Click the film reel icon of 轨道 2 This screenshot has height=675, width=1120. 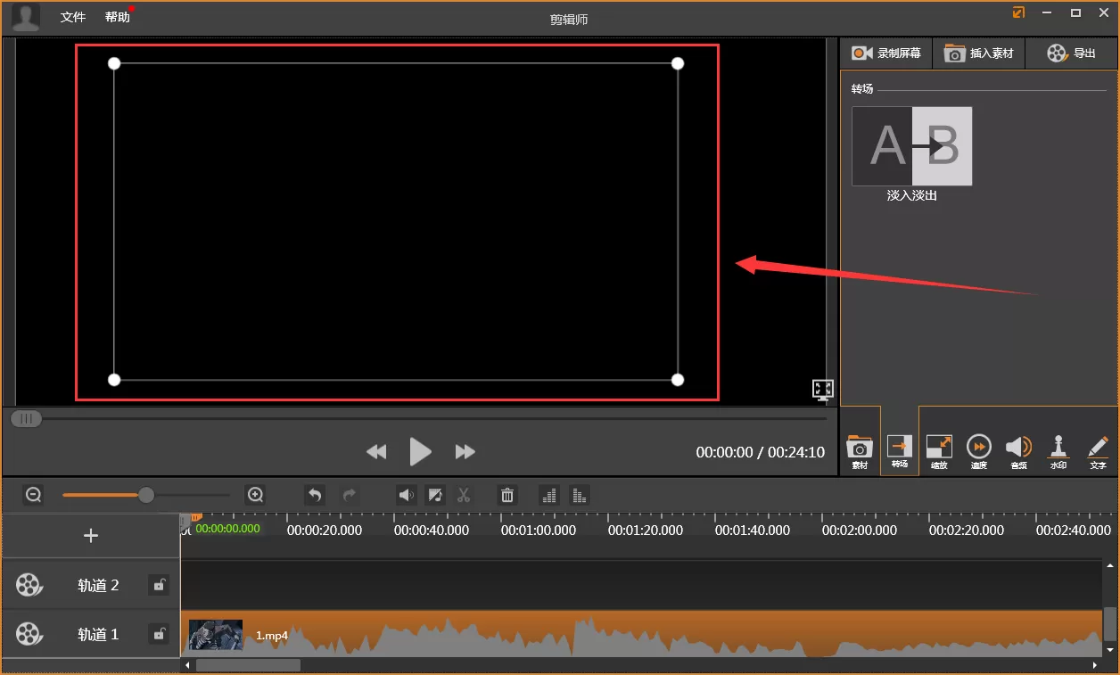tap(29, 585)
